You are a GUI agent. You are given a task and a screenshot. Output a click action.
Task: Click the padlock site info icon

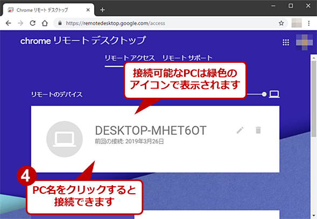tap(60, 23)
